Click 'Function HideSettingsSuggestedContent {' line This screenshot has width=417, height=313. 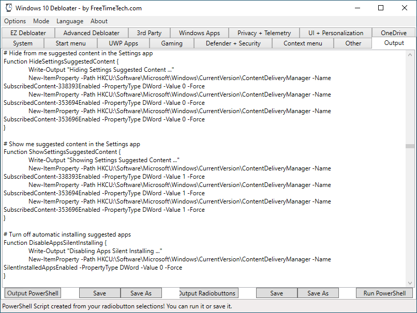click(61, 61)
